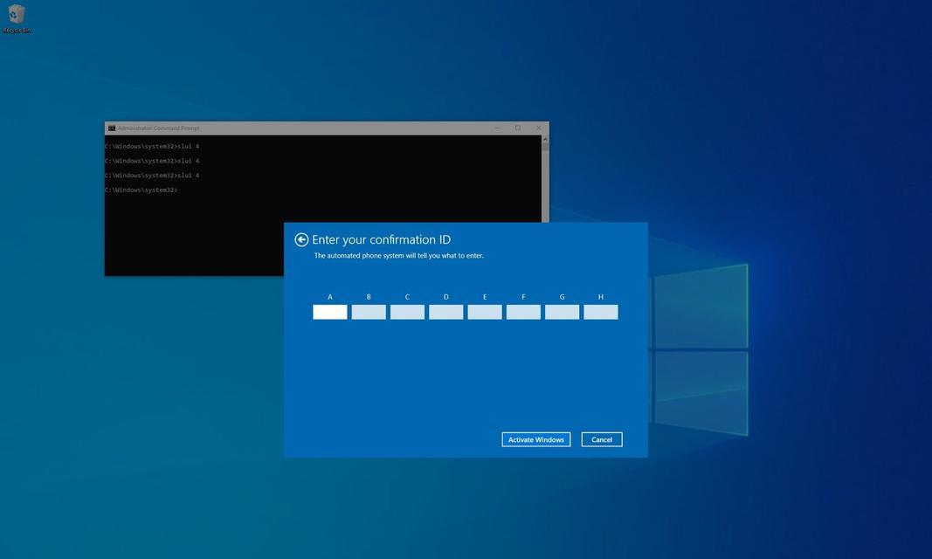932x559 pixels.
Task: Click the Activate Windows button
Action: click(x=536, y=439)
